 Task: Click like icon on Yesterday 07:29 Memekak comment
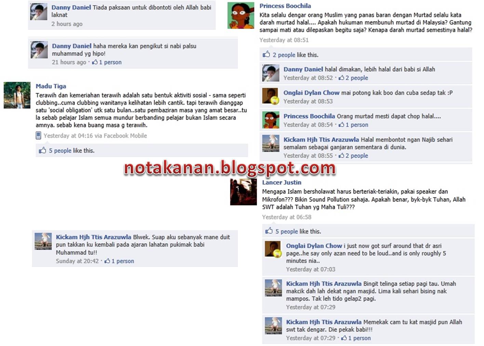click(344, 338)
